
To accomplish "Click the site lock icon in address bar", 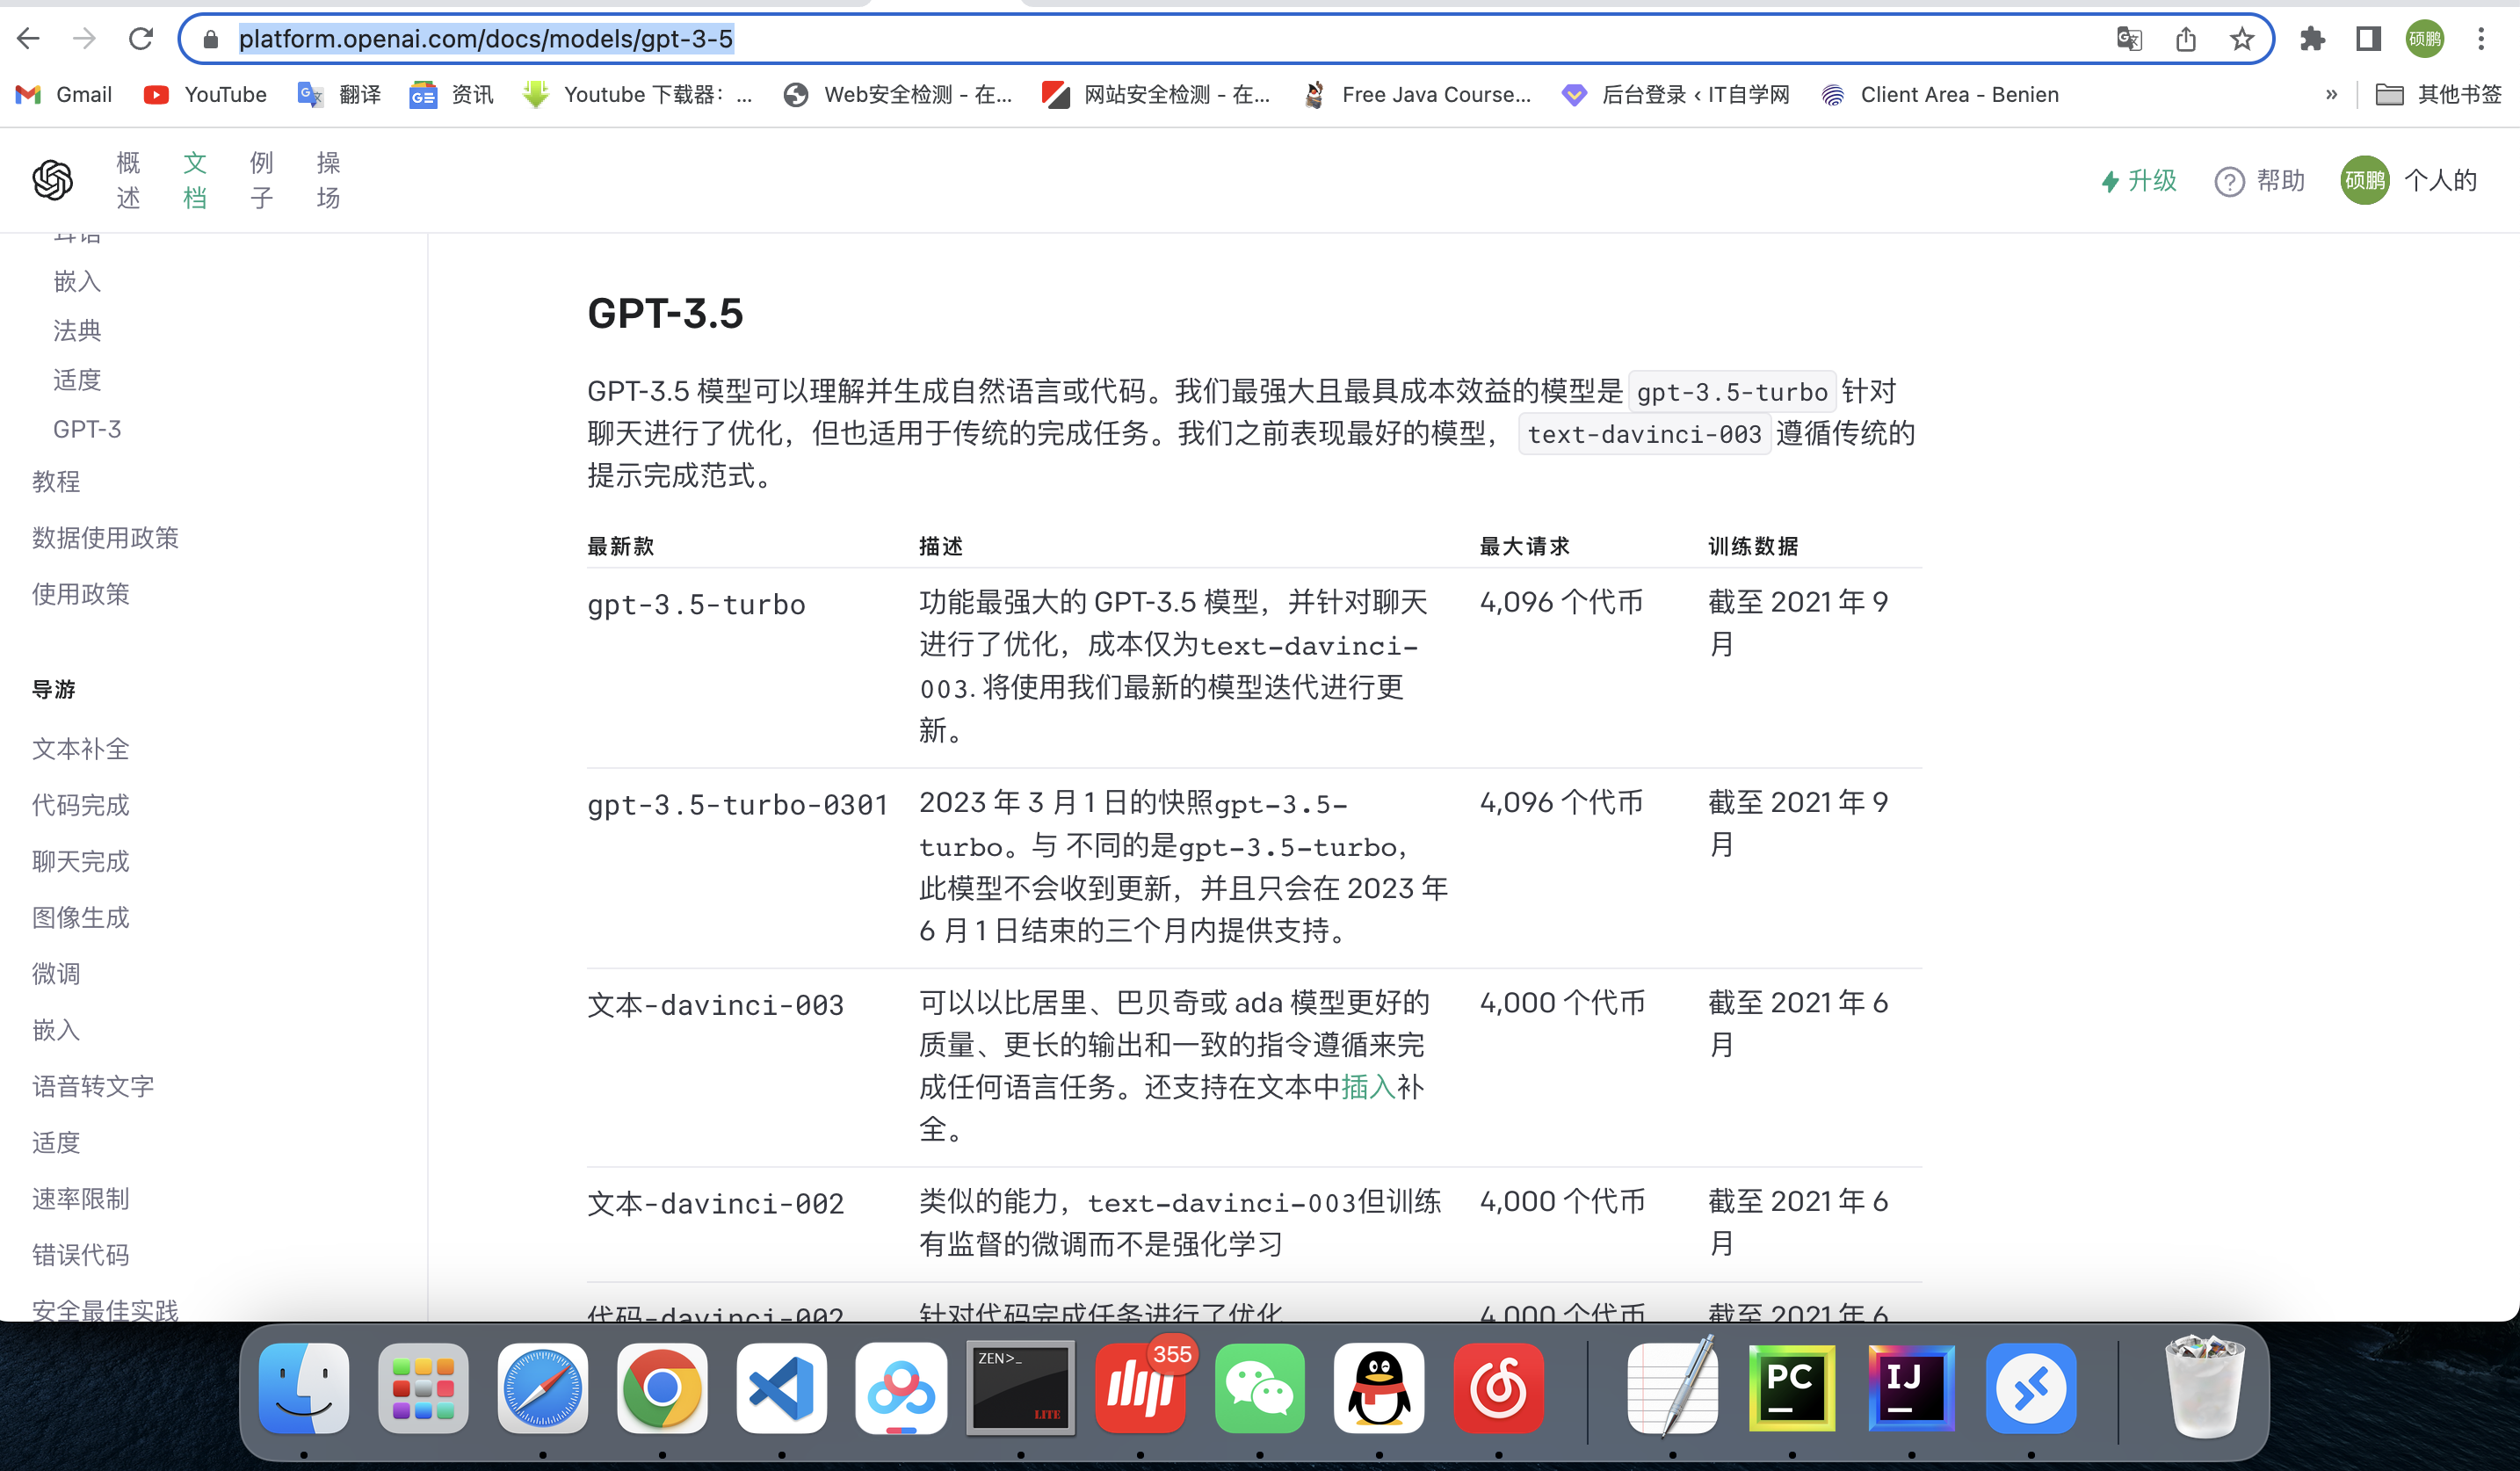I will 210,39.
